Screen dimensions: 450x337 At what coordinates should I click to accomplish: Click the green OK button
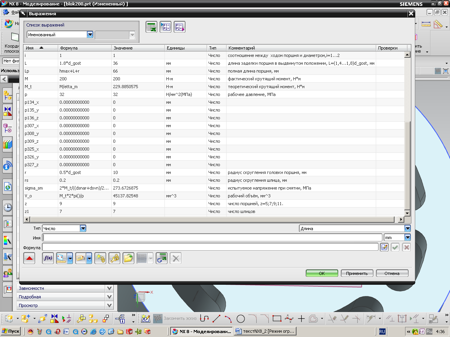(322, 273)
